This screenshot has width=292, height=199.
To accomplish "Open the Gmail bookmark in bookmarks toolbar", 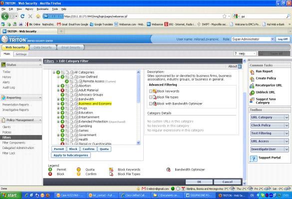I will [72, 24].
